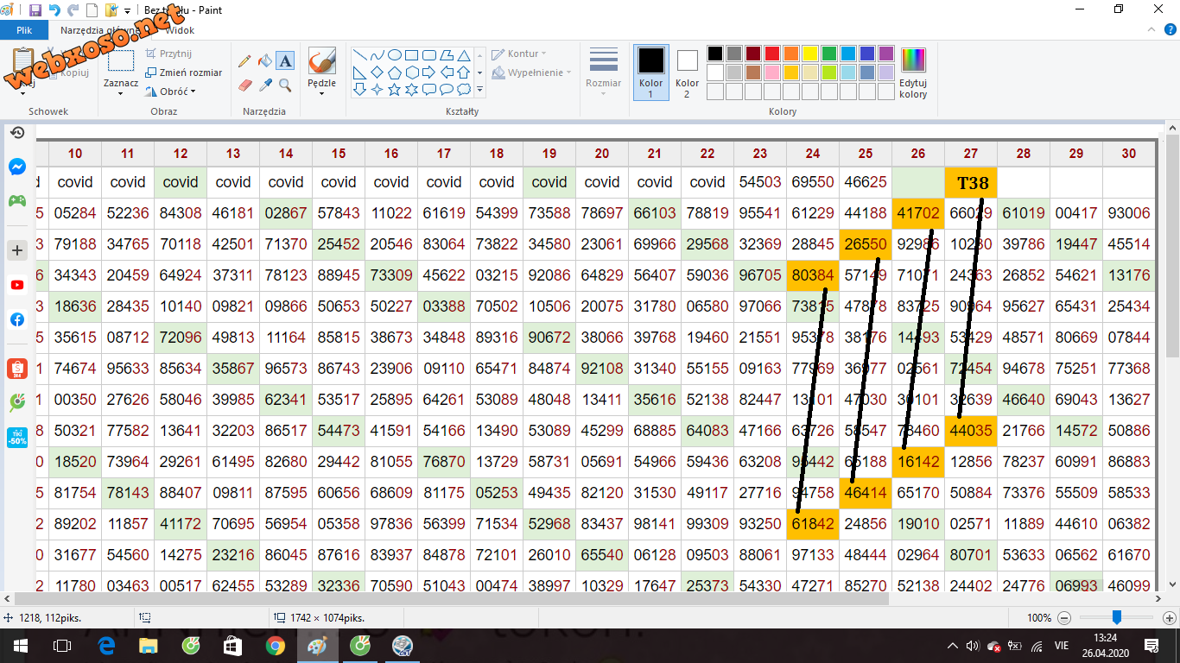The image size is (1180, 663).
Task: Click the Undo arrow
Action: (54, 10)
